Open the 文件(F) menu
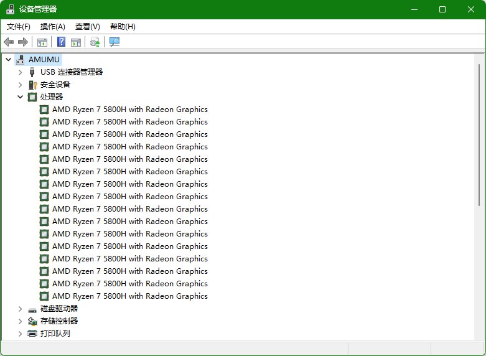Image resolution: width=486 pixels, height=356 pixels. 19,27
